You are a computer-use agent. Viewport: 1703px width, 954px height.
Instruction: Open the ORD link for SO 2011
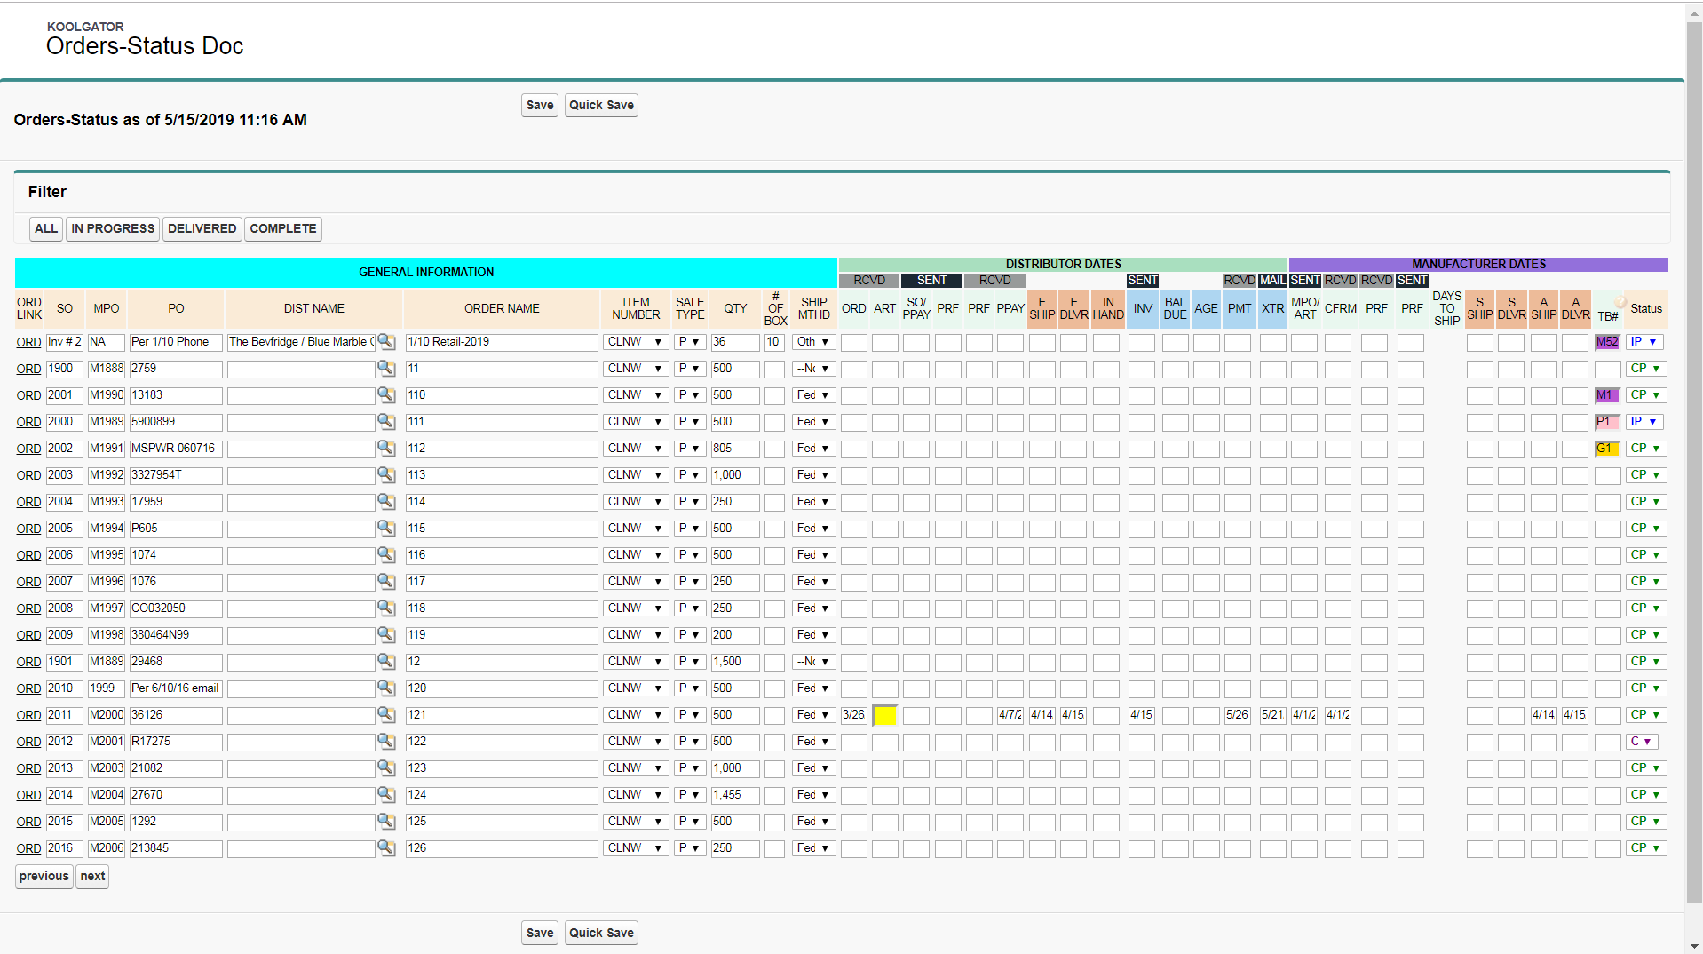28,715
